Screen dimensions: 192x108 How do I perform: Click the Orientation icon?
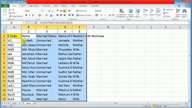(69, 11)
